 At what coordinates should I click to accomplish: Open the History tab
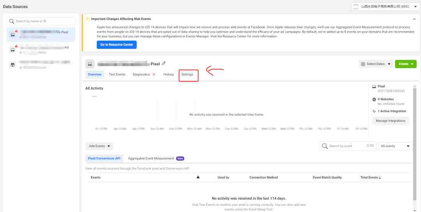169,75
